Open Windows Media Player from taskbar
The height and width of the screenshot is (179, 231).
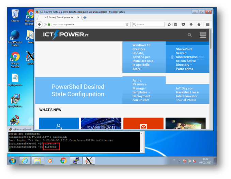click(x=50, y=161)
